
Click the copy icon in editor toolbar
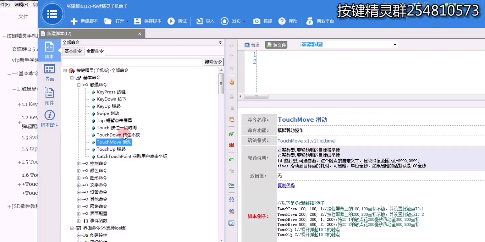[x=231, y=108]
